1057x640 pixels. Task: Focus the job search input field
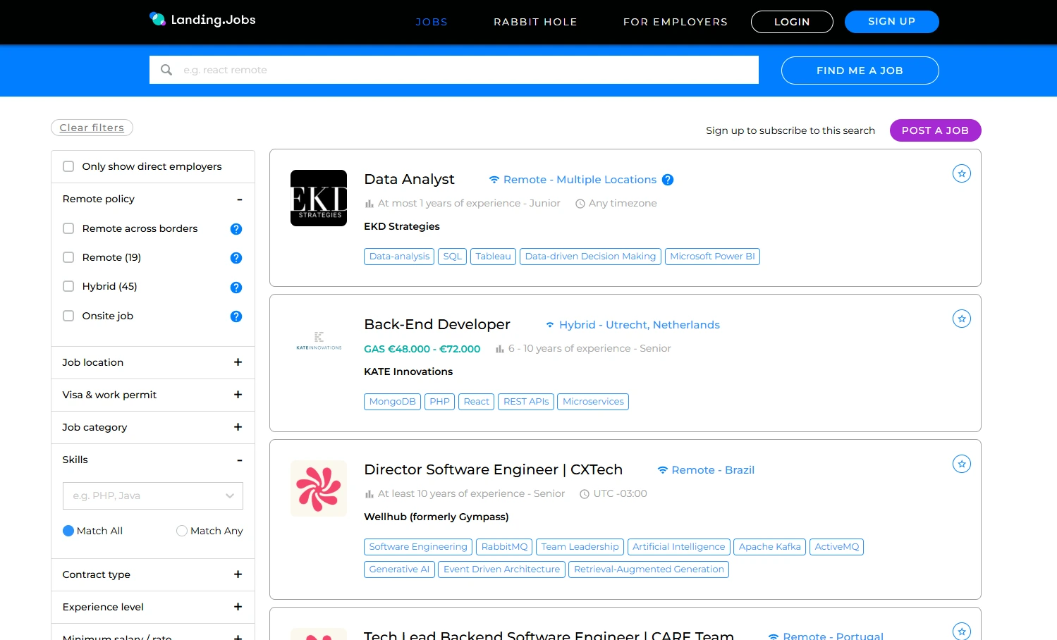pyautogui.click(x=454, y=70)
